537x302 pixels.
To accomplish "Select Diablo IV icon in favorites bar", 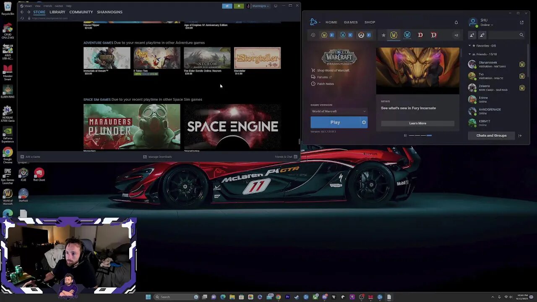I will point(434,35).
